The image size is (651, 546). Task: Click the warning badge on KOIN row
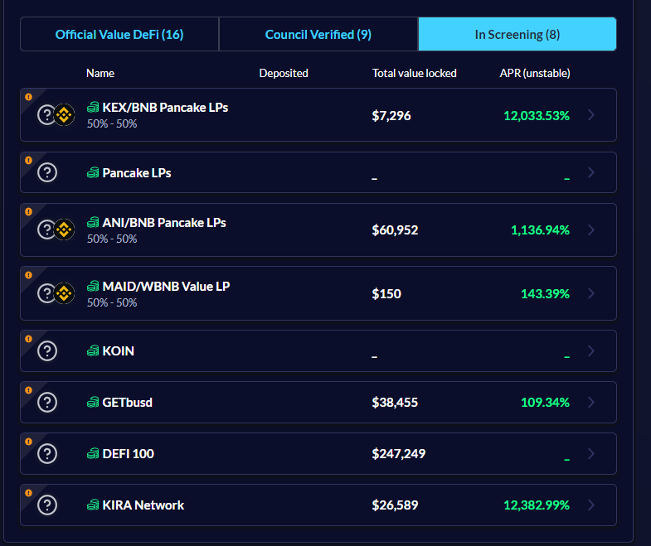pos(28,339)
